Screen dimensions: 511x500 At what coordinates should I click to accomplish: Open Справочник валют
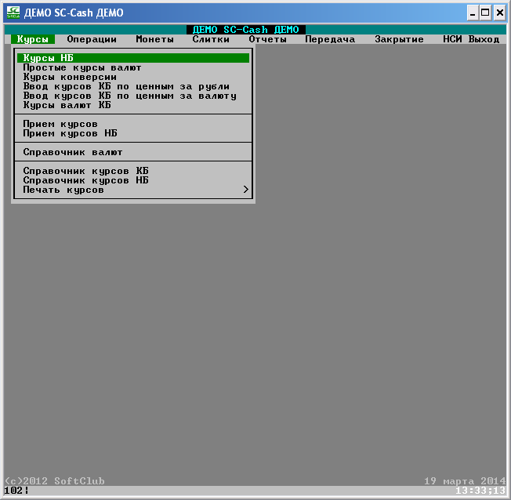pos(133,152)
